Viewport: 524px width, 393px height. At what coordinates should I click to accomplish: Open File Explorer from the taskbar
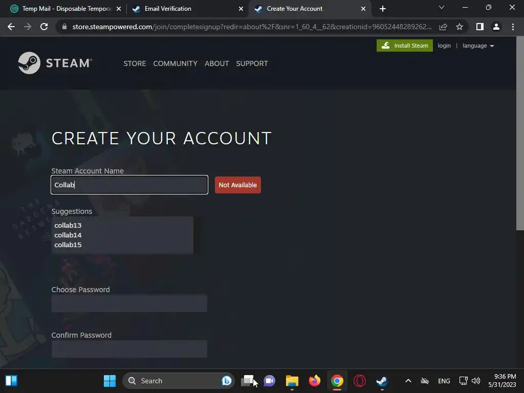pos(292,381)
